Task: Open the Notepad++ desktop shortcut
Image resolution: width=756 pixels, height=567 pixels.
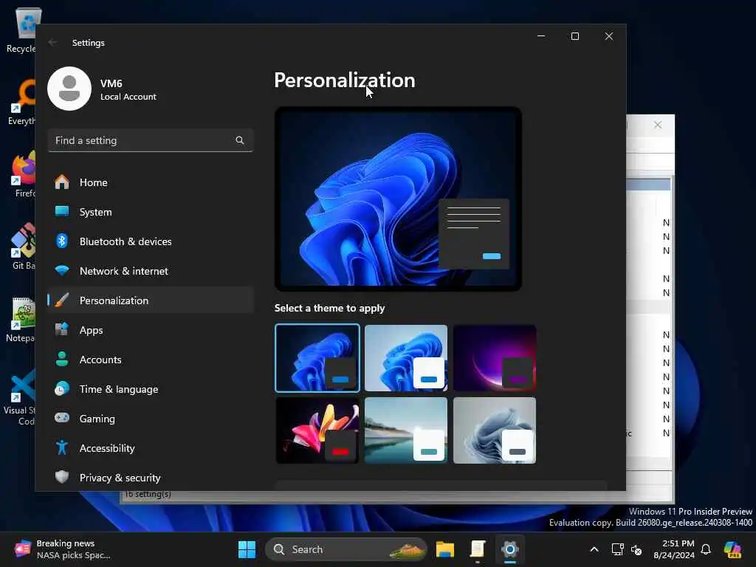Action: [21, 320]
